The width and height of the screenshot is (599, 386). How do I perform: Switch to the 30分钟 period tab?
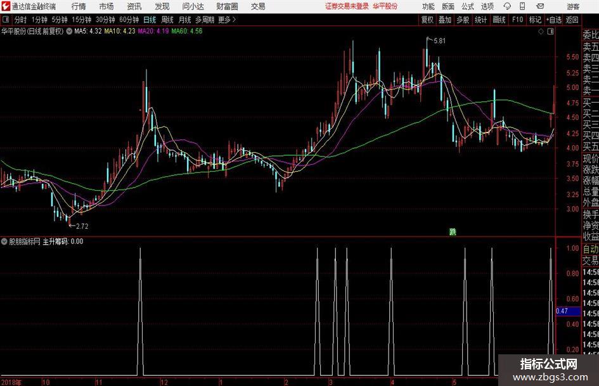[105, 20]
